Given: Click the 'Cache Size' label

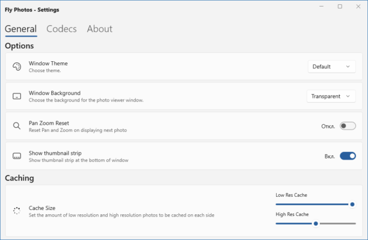Looking at the screenshot, I should (x=42, y=208).
